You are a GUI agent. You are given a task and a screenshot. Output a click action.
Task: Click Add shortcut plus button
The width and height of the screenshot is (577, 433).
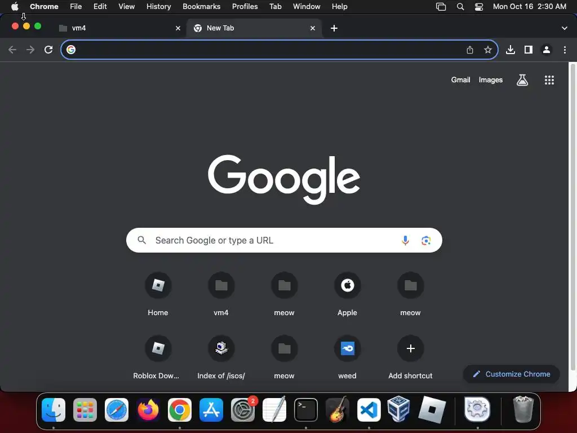point(411,348)
